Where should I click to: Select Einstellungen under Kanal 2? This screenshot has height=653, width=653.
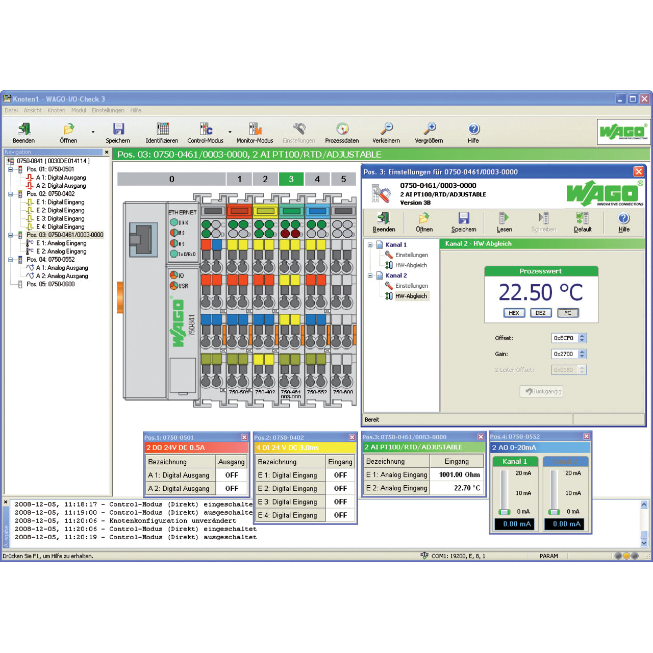tap(411, 286)
